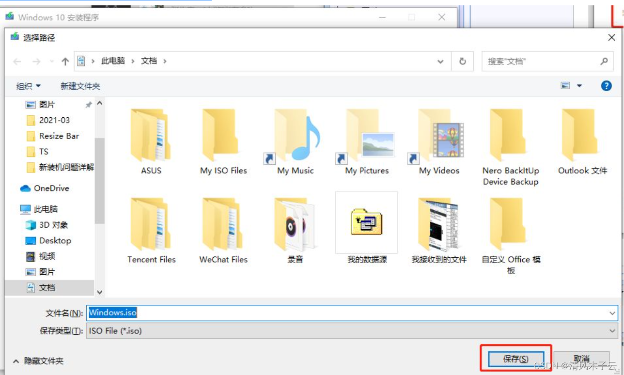
Task: Open the 录音 folder
Action: 295,230
